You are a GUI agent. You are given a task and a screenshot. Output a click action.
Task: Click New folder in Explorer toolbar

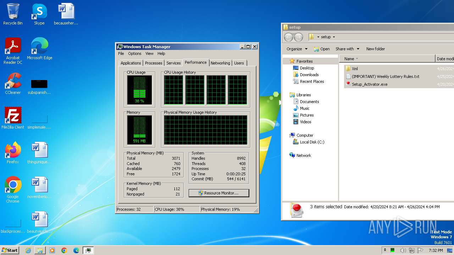pos(375,49)
